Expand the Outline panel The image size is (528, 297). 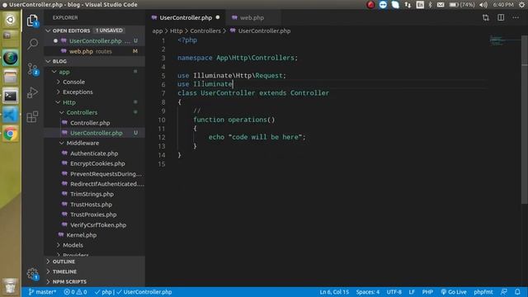click(95, 262)
